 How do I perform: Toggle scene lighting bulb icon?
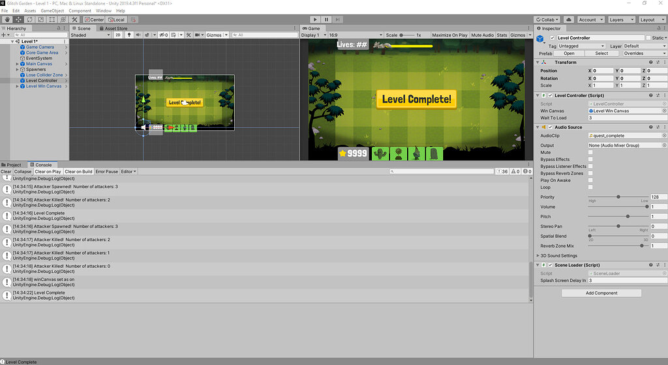point(129,35)
